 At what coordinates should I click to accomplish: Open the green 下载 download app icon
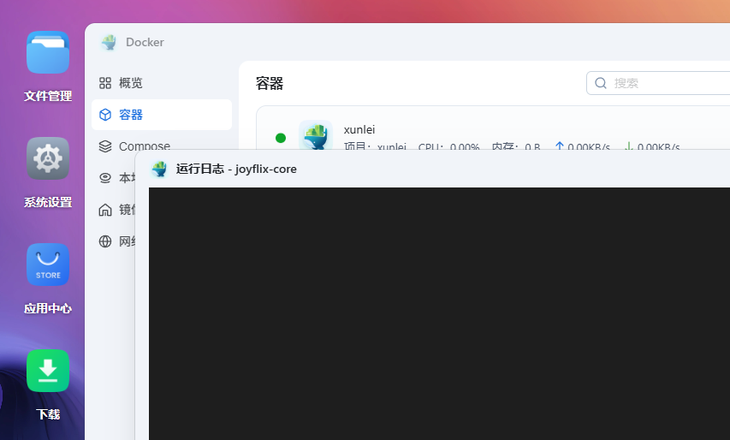tap(48, 371)
